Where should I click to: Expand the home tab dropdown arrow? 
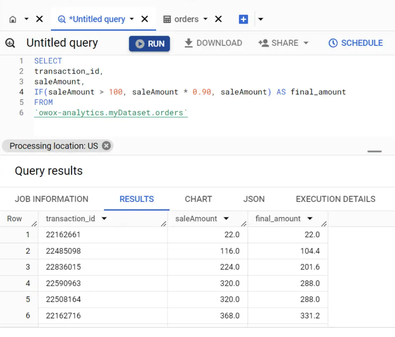pos(26,19)
